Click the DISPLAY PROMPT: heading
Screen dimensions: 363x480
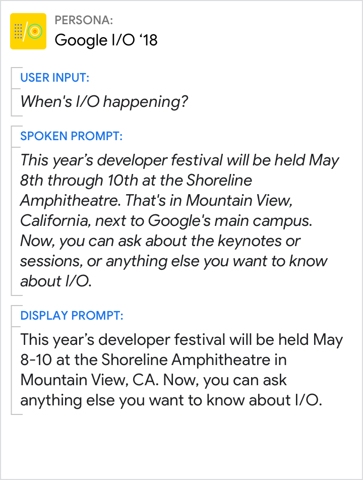tap(72, 316)
